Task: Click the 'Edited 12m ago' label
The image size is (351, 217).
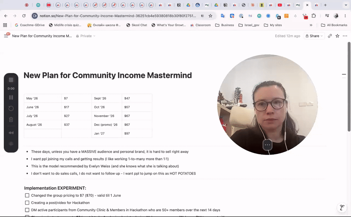Action: pos(288,36)
